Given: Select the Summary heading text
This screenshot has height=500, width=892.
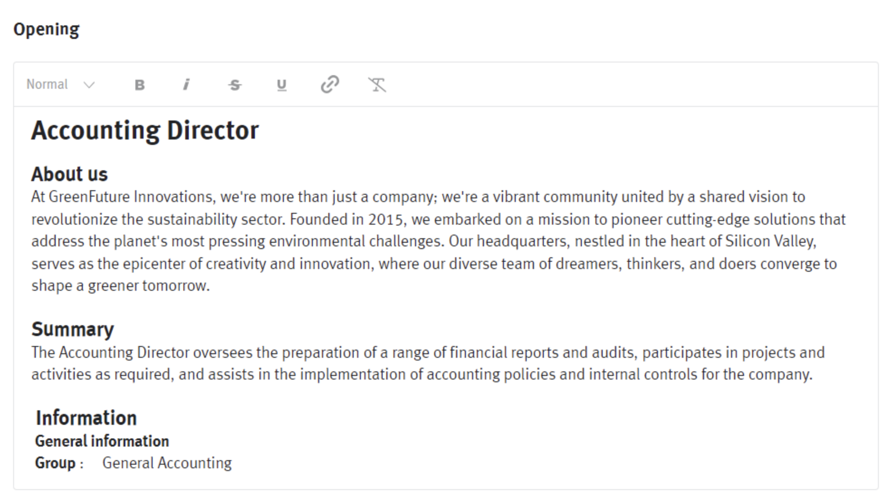Looking at the screenshot, I should (72, 329).
